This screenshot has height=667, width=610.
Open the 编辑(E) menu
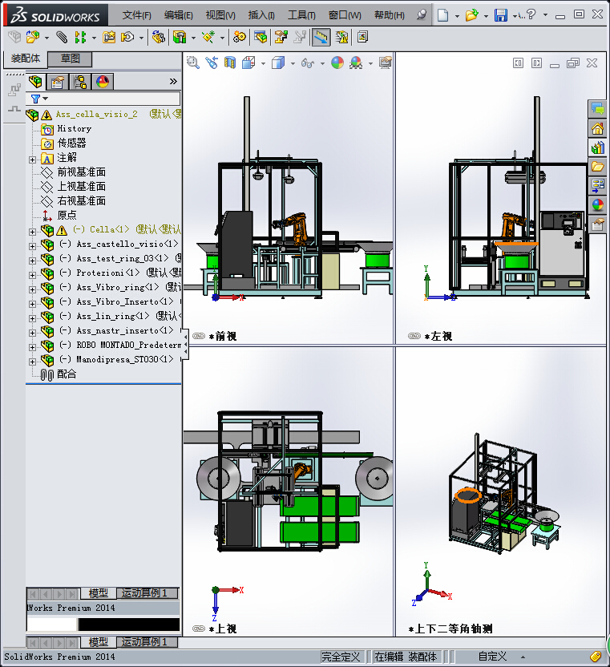[x=178, y=15]
